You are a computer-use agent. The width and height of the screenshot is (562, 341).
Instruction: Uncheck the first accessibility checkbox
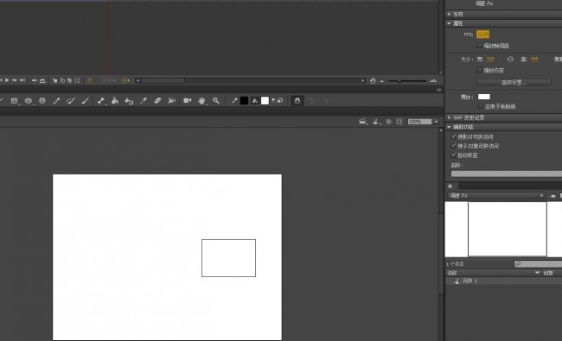coord(453,136)
